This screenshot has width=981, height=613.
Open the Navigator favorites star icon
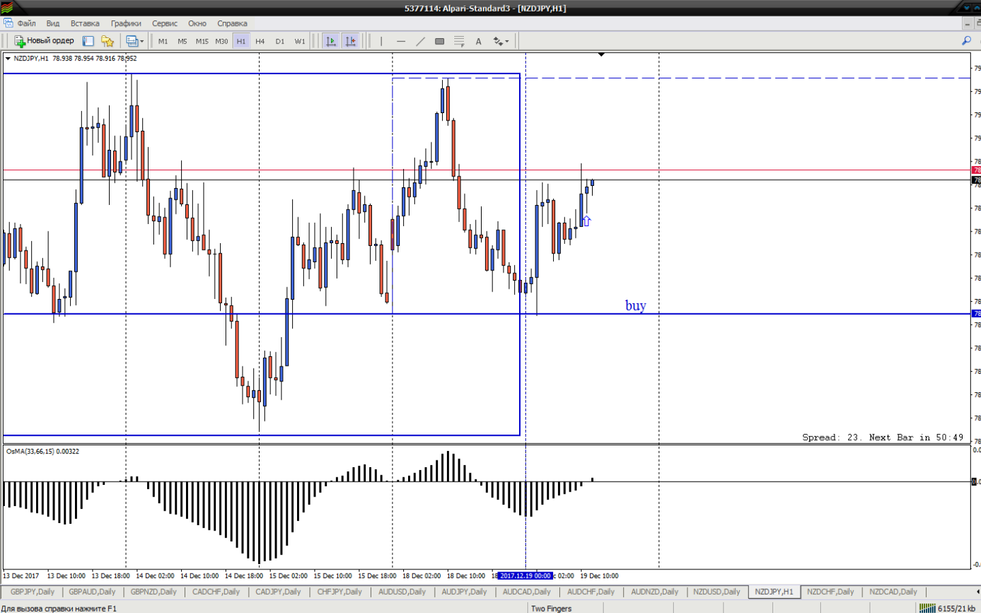[x=107, y=41]
